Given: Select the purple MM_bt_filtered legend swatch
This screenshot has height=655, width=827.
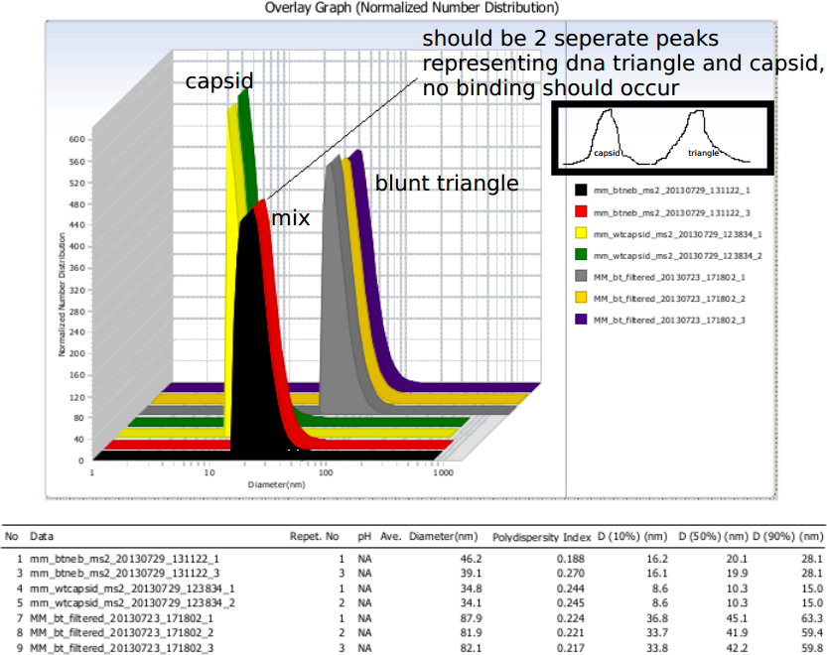Looking at the screenshot, I should (x=581, y=320).
